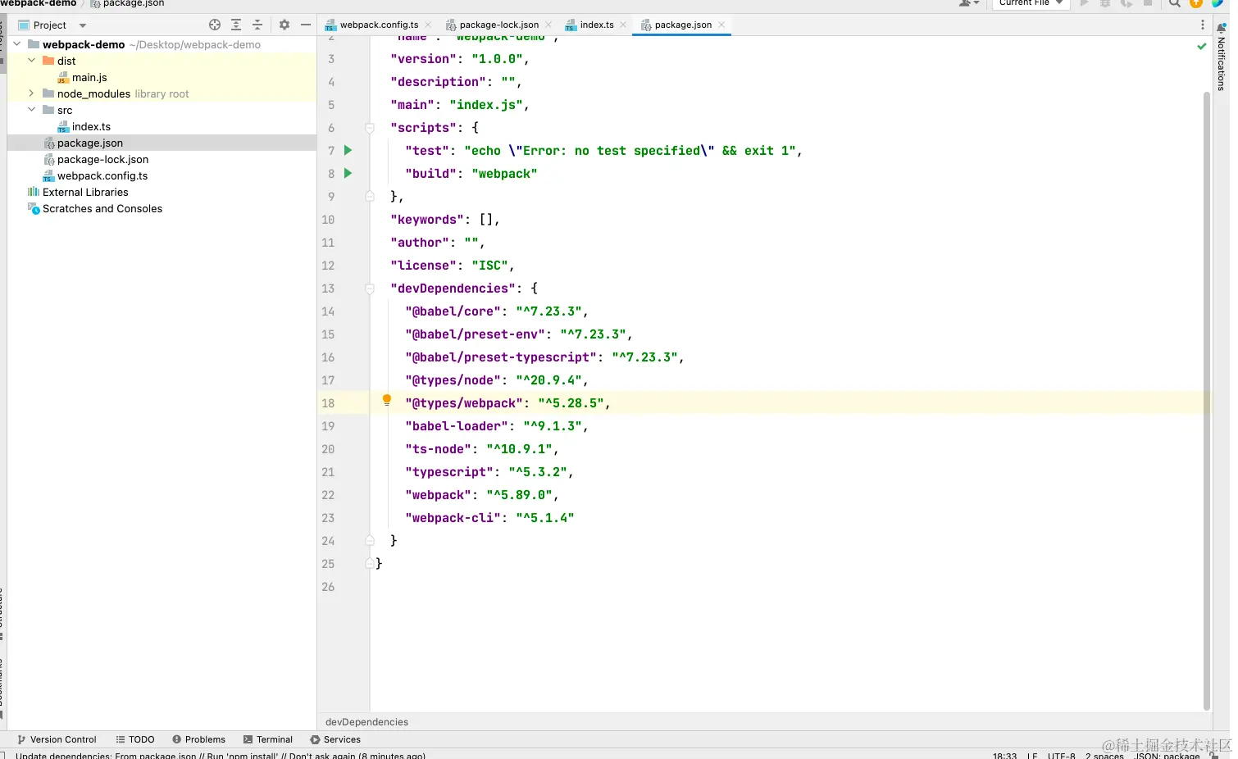Close the index.ts tab
The width and height of the screenshot is (1238, 759).
623,25
